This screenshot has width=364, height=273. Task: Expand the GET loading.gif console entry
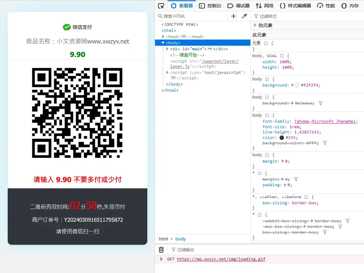(x=161, y=259)
